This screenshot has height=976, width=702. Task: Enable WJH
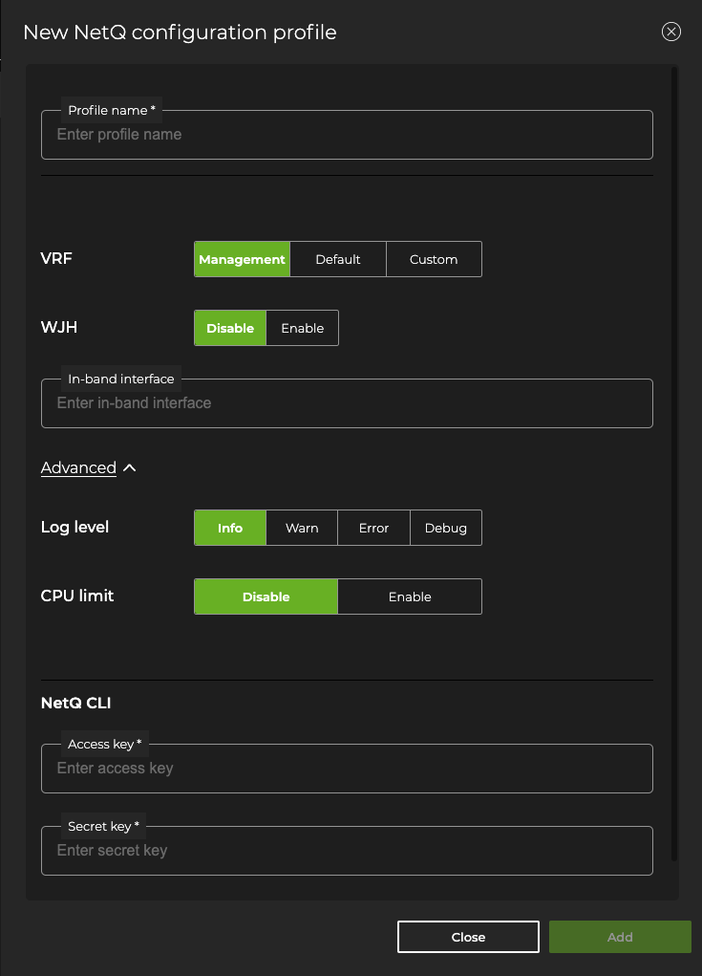click(x=302, y=327)
